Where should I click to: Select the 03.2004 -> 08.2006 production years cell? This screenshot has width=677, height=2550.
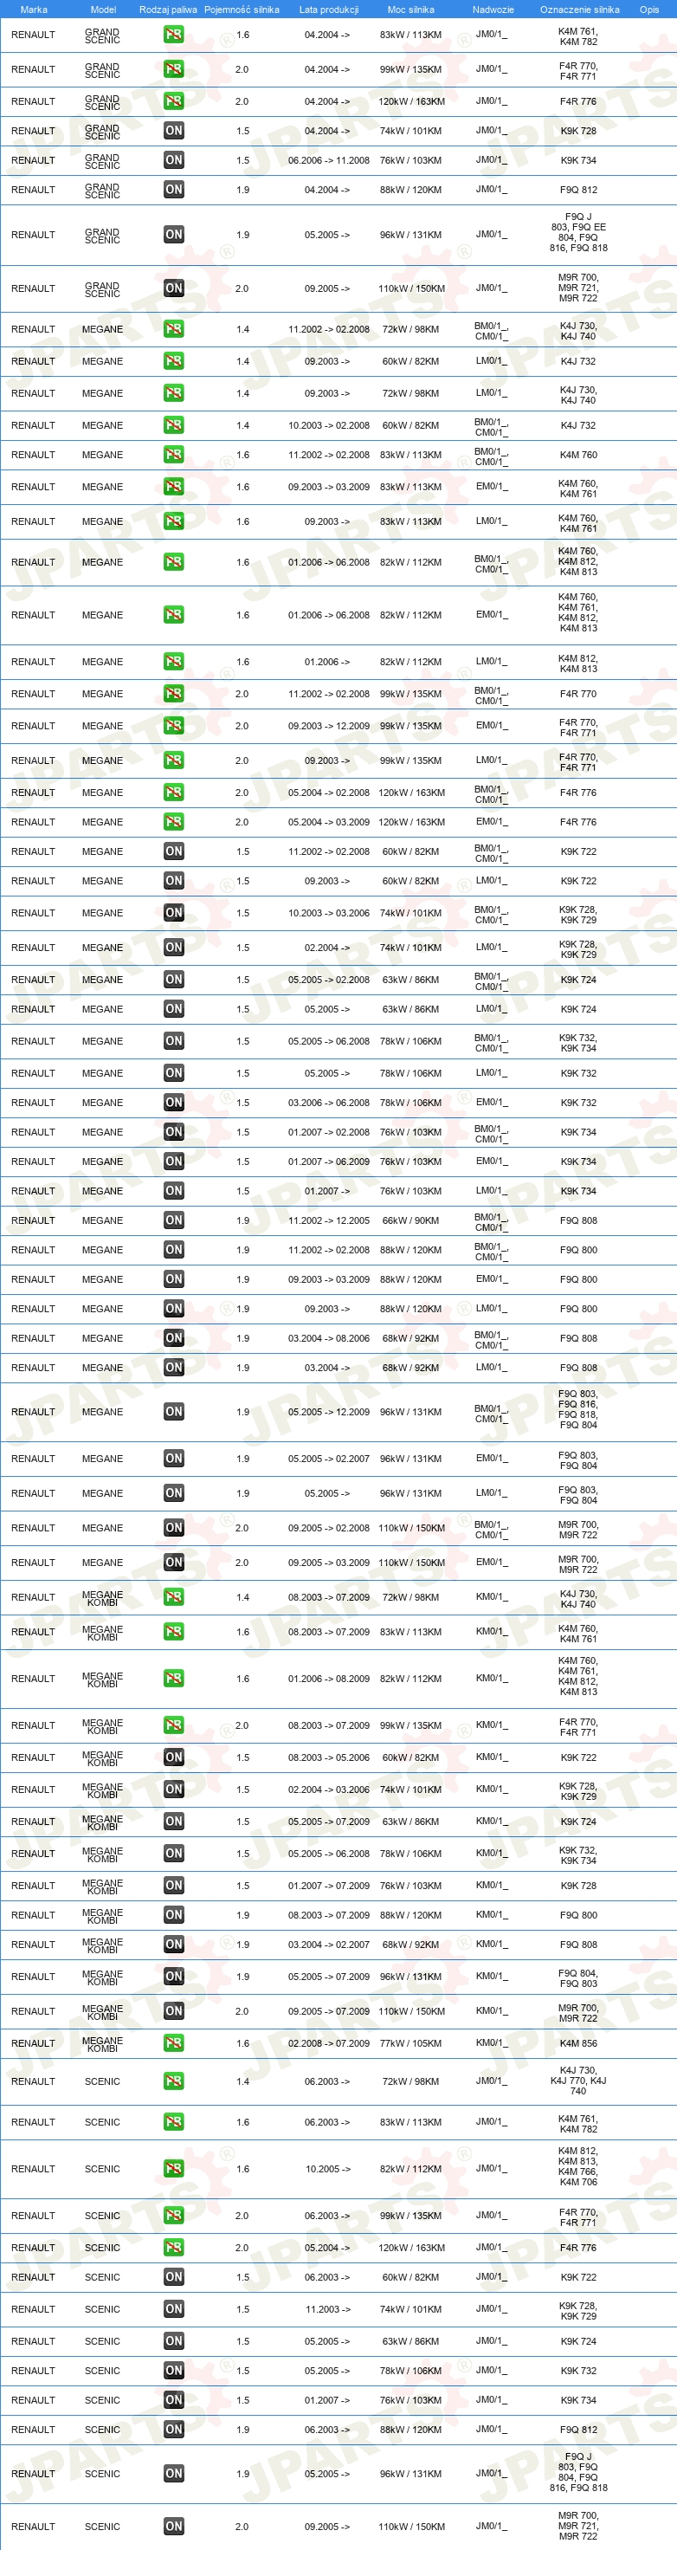click(x=329, y=1338)
